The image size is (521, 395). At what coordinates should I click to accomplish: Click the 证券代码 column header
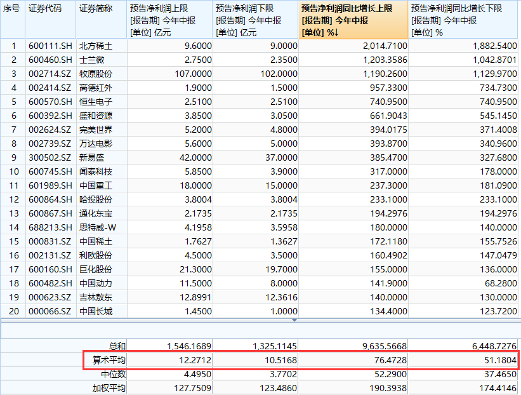tap(50, 9)
